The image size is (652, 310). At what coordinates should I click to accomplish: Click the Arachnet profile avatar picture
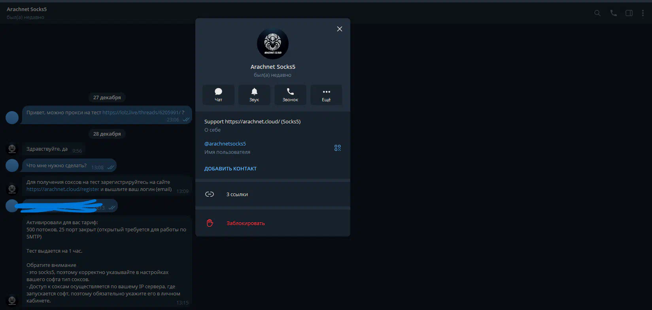pos(273,43)
